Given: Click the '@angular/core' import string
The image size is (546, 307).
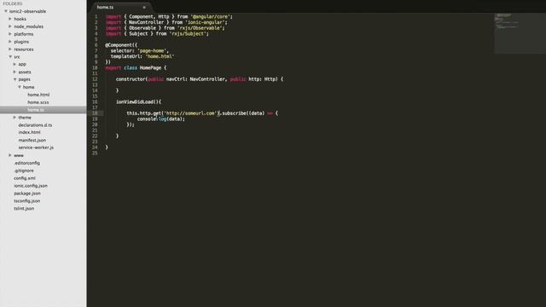Looking at the screenshot, I should point(211,16).
